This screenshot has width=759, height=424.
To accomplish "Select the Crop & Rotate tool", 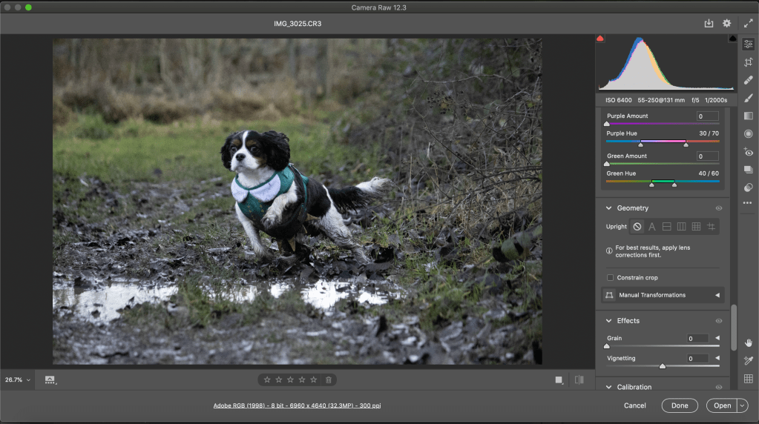I will click(748, 62).
